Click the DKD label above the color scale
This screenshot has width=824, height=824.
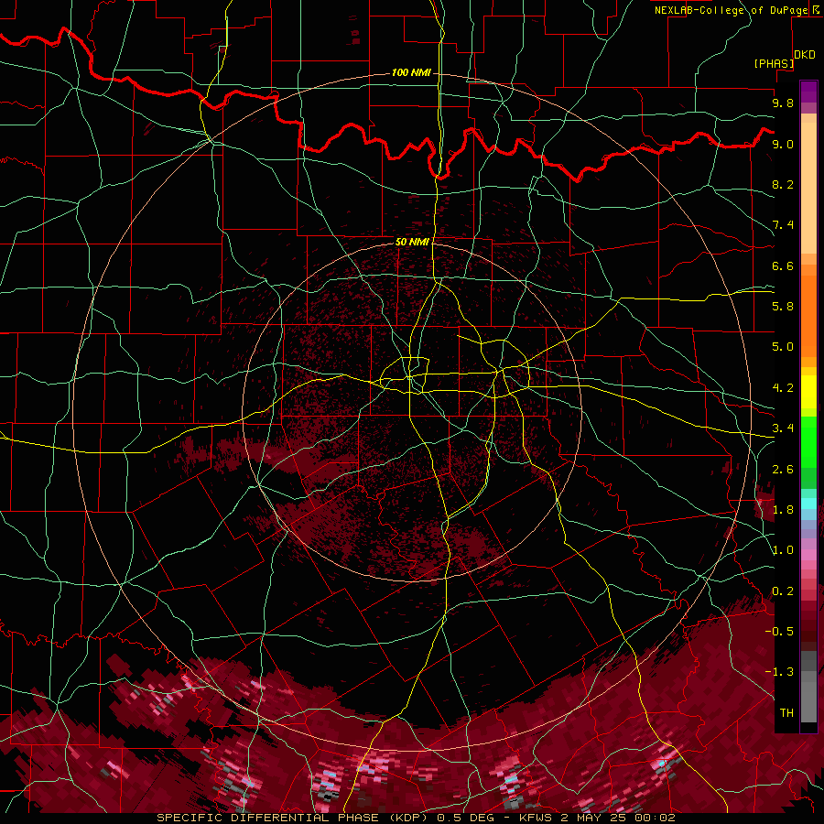805,55
